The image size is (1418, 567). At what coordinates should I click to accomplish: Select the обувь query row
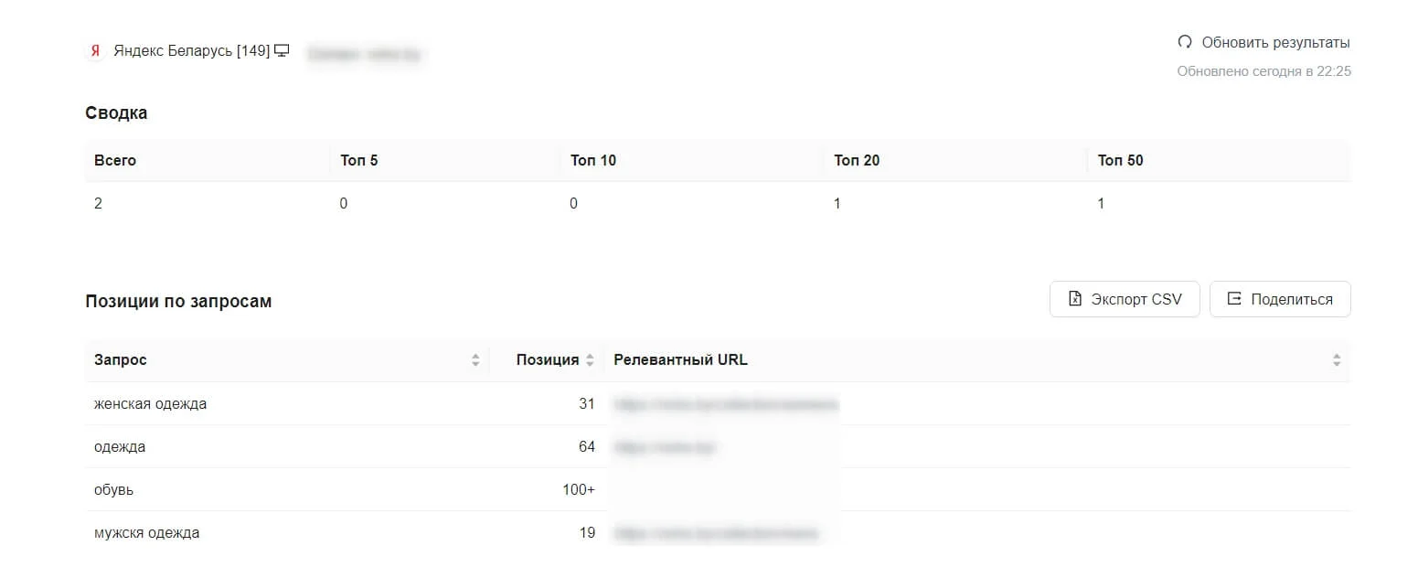point(113,489)
